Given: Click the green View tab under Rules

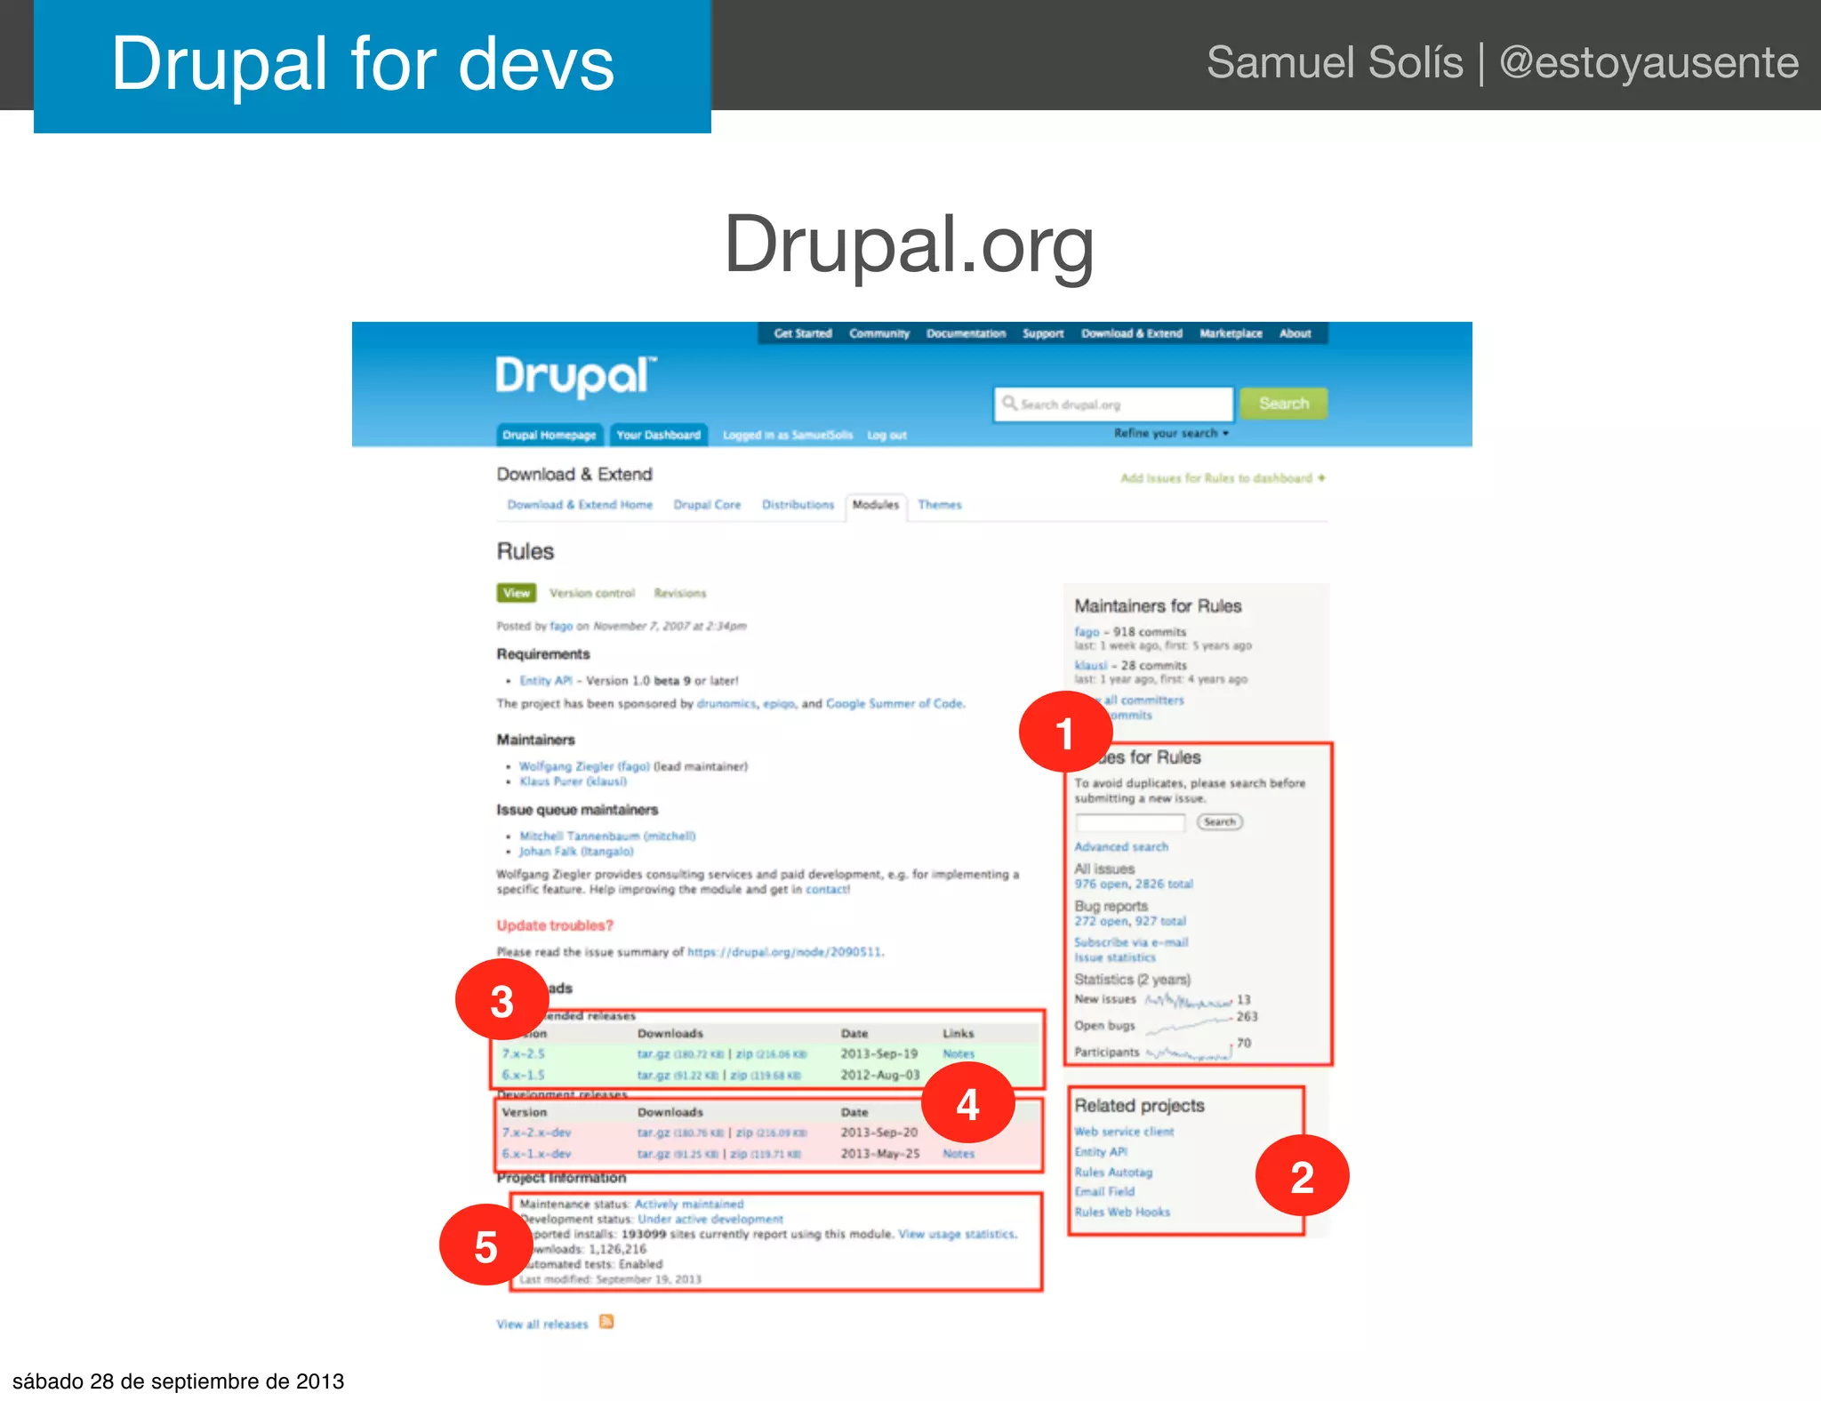Looking at the screenshot, I should click(x=517, y=593).
